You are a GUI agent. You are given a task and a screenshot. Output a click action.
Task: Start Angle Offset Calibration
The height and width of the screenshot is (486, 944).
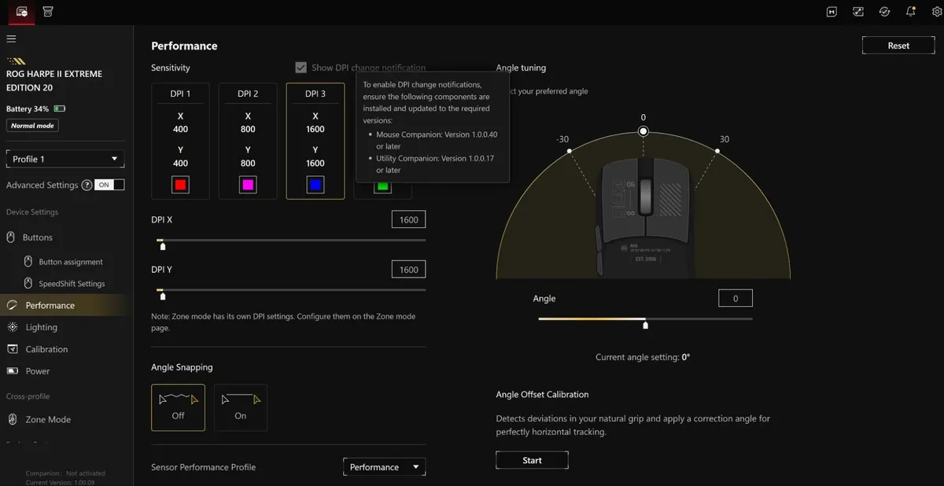coord(532,460)
